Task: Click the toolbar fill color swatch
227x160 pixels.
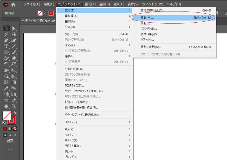Action: point(7,116)
